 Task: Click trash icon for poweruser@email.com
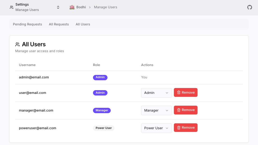point(179,128)
